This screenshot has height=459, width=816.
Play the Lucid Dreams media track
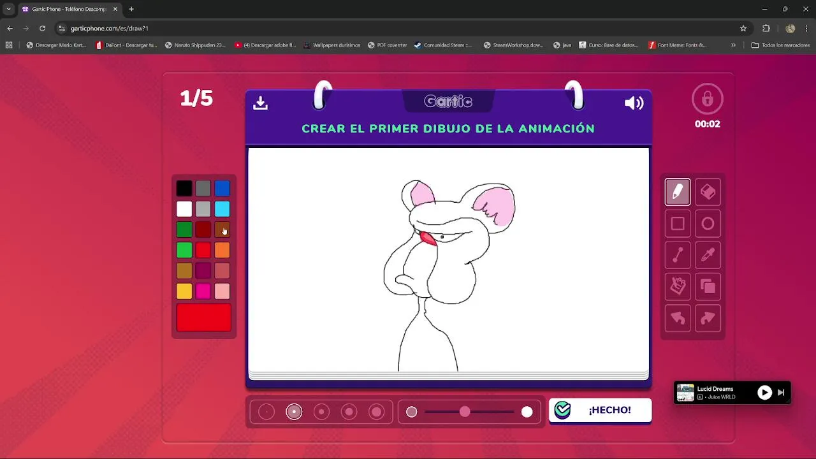coord(764,393)
